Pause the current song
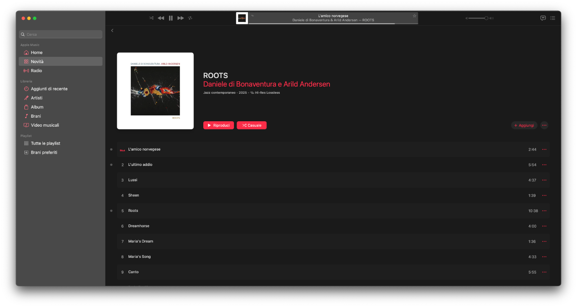577x307 pixels. pos(171,18)
